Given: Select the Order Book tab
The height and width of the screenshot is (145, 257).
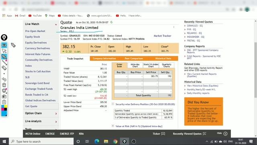Looking at the screenshot, I should pyautogui.click(x=119, y=65).
